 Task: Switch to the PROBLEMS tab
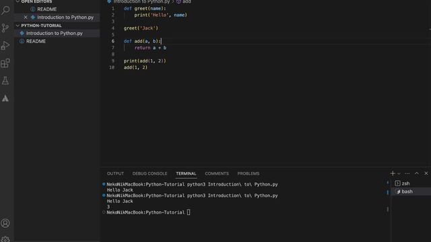(248, 173)
